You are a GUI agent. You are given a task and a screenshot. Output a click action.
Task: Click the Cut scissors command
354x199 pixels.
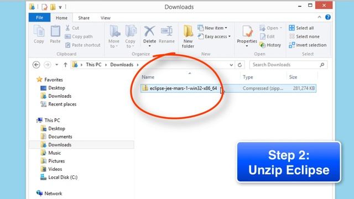72,28
